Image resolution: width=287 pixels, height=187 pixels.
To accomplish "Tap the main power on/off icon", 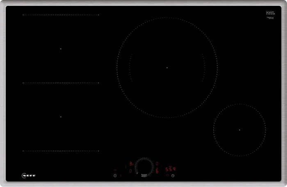I will pos(115,176).
